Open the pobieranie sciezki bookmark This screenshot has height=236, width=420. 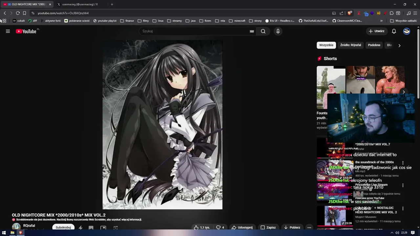click(x=77, y=21)
